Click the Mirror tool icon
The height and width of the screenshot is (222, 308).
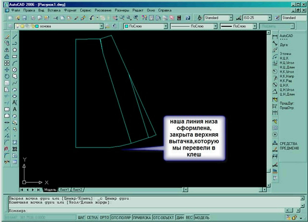(x=7, y=49)
